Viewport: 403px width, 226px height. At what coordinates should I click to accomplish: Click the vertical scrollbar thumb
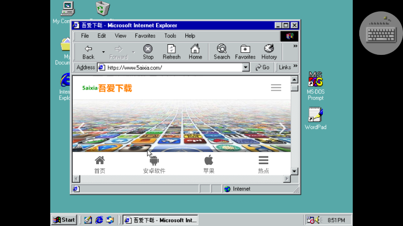[x=294, y=88]
